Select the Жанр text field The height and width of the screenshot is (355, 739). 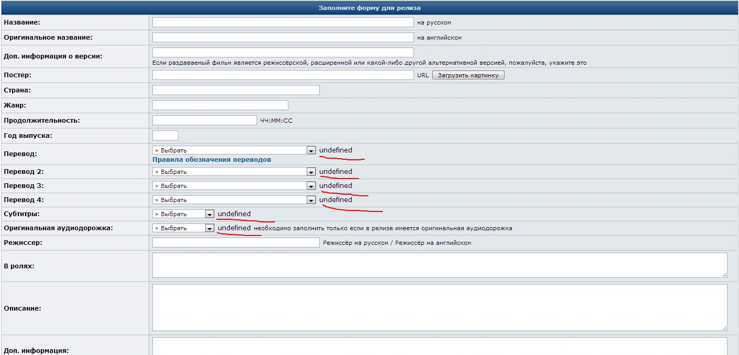[x=220, y=105]
